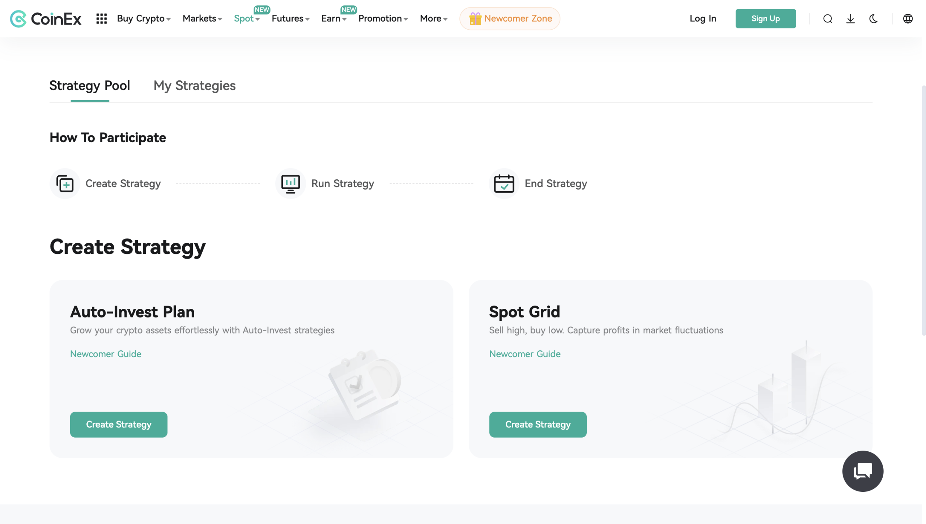The height and width of the screenshot is (524, 926).
Task: Select the Strategy Pool tab
Action: coord(90,86)
